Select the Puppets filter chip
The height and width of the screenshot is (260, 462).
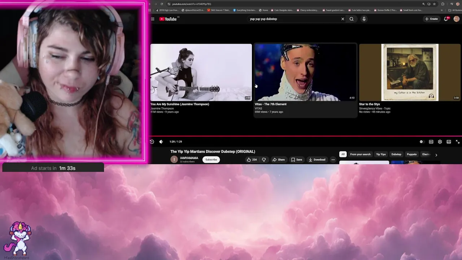tap(412, 154)
